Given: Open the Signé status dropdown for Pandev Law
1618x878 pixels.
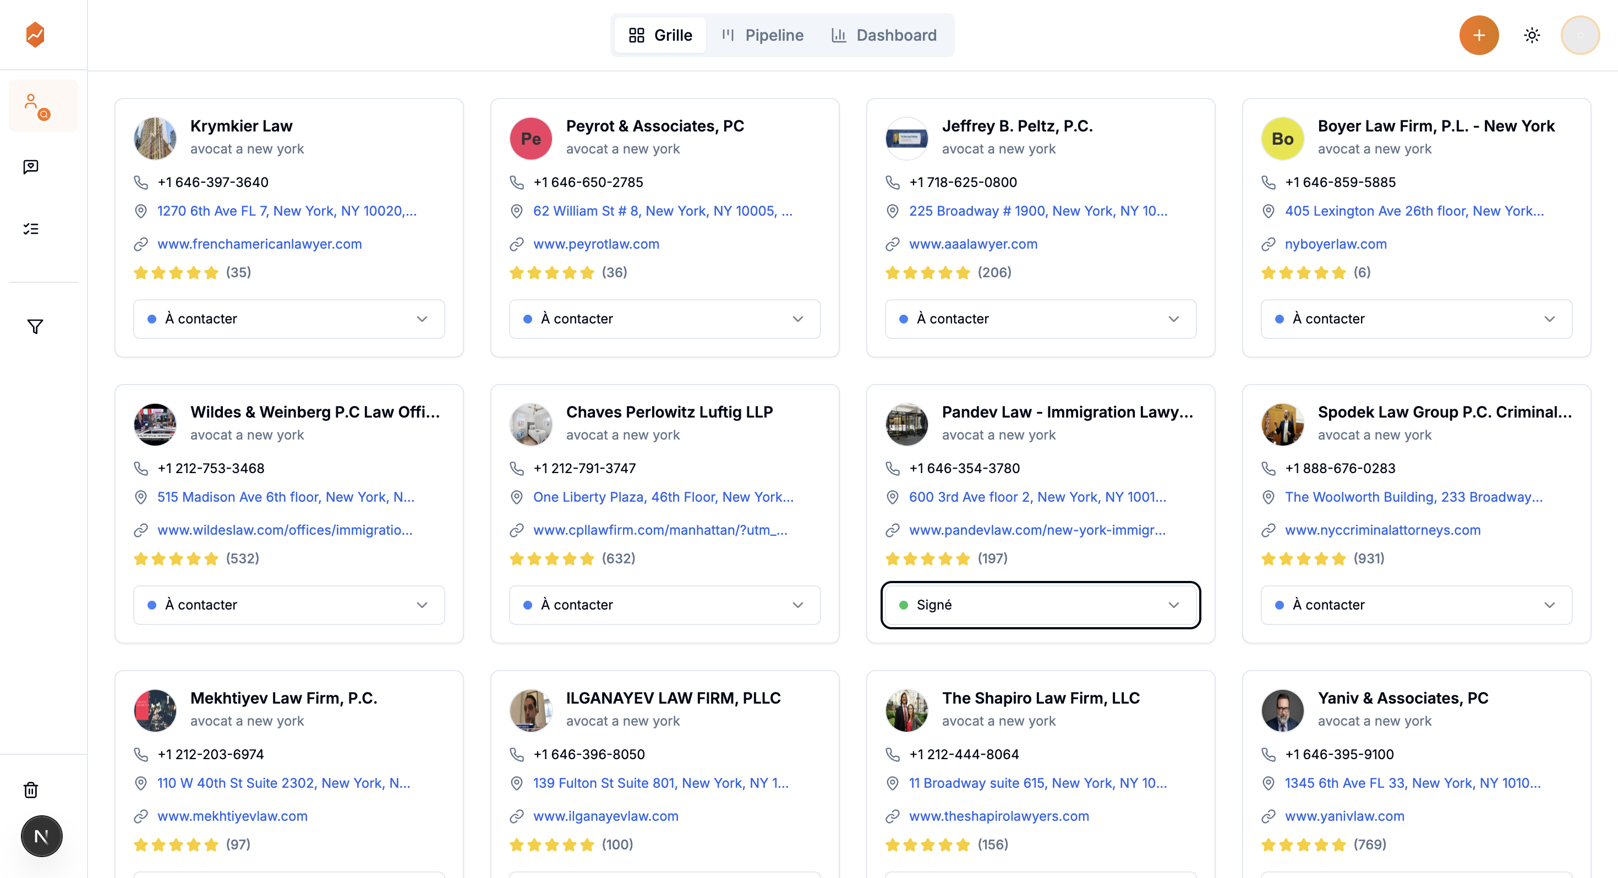Looking at the screenshot, I should tap(1040, 605).
